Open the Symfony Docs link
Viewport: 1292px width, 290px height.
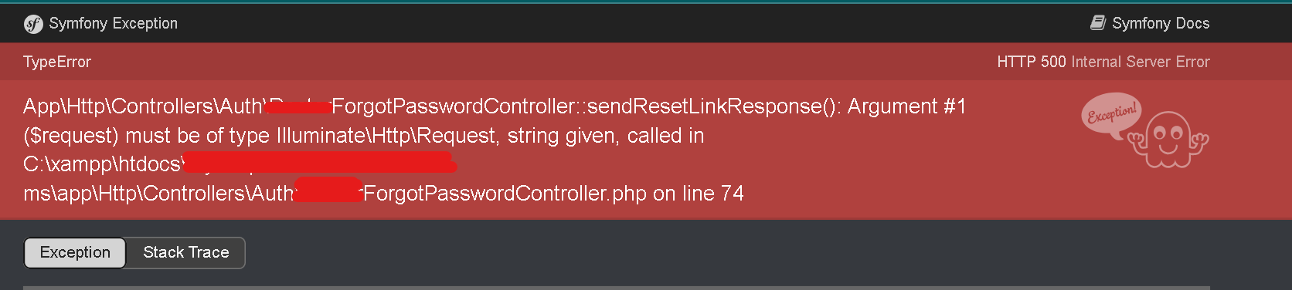click(1150, 23)
